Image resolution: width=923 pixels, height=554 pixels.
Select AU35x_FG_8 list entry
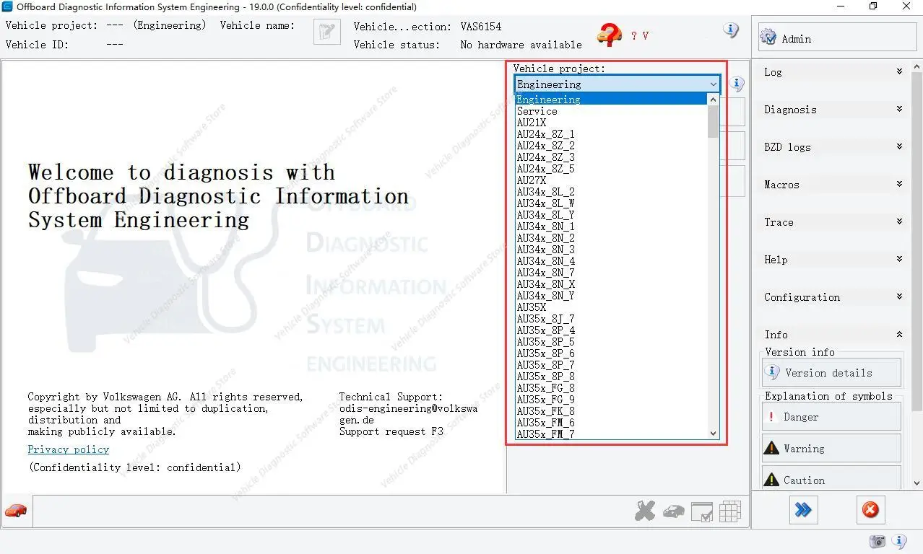click(611, 388)
